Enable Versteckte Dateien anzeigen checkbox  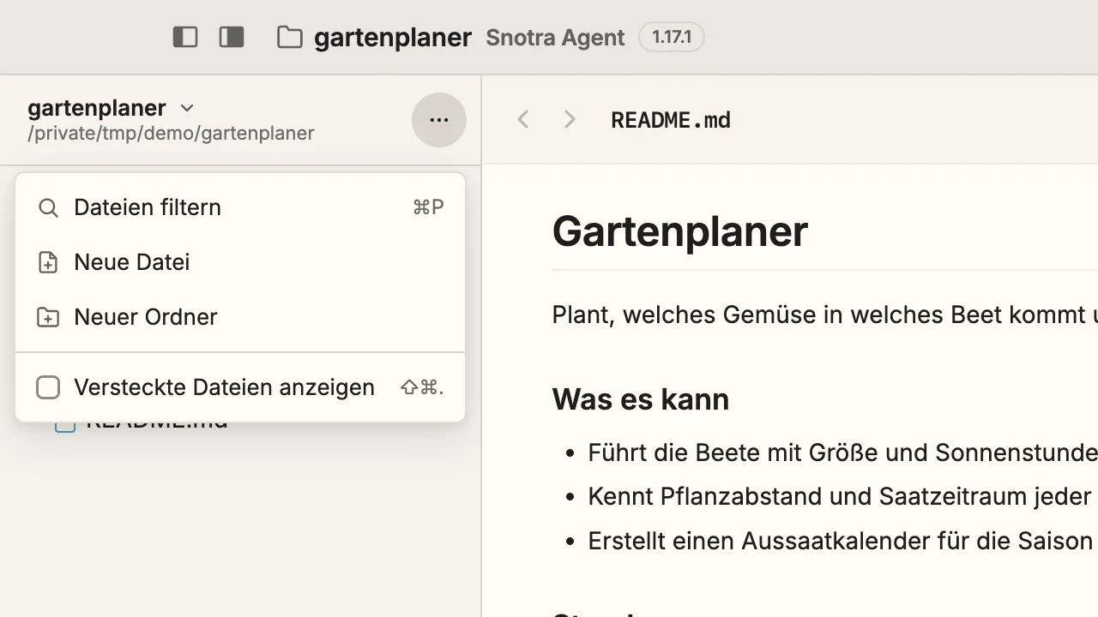pos(48,387)
